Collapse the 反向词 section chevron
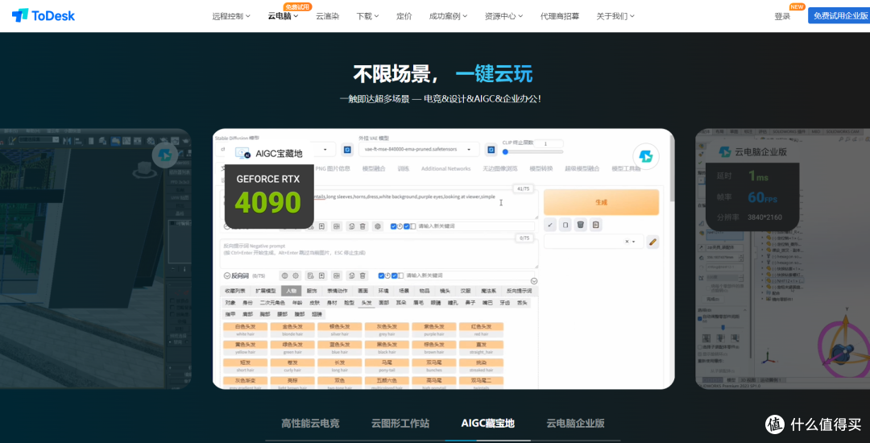The height and width of the screenshot is (443, 870). (x=227, y=275)
